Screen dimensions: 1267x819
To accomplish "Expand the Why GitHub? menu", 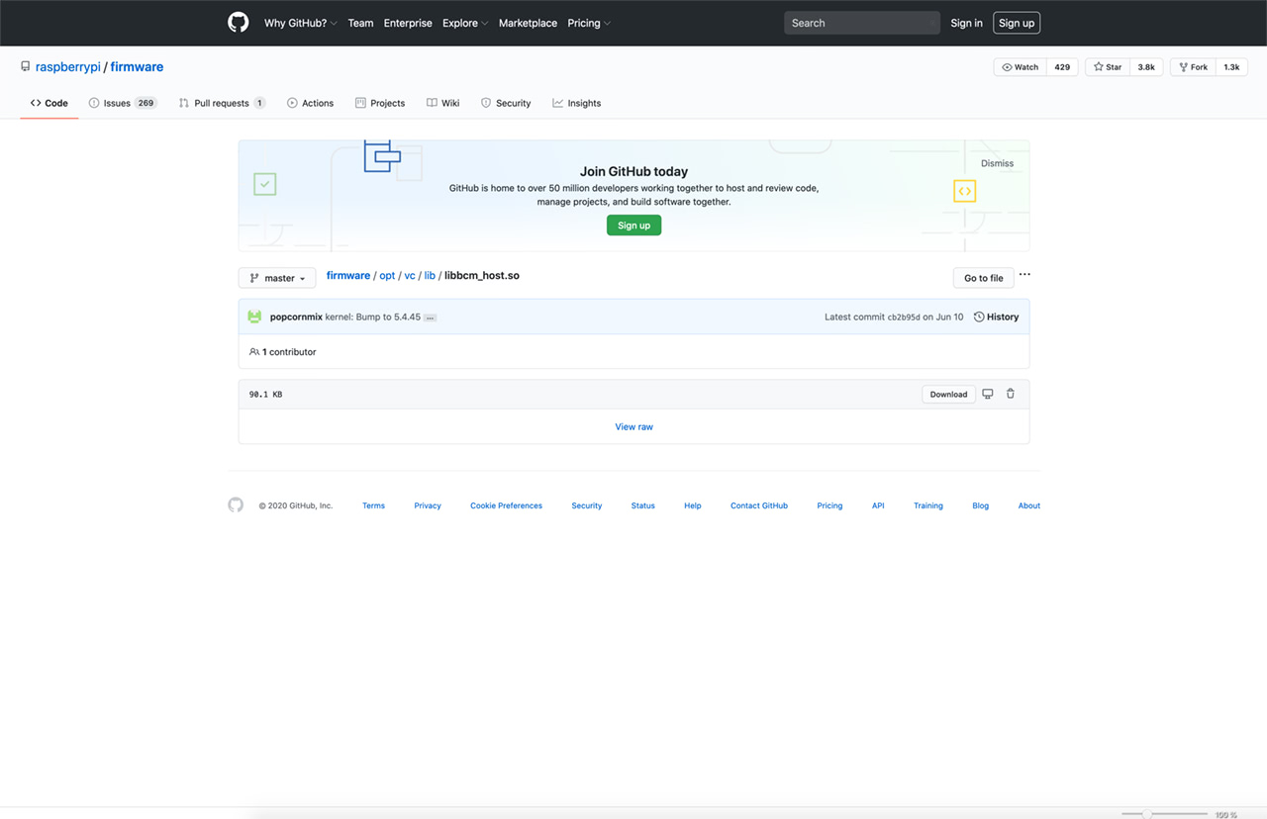I will click(x=301, y=23).
